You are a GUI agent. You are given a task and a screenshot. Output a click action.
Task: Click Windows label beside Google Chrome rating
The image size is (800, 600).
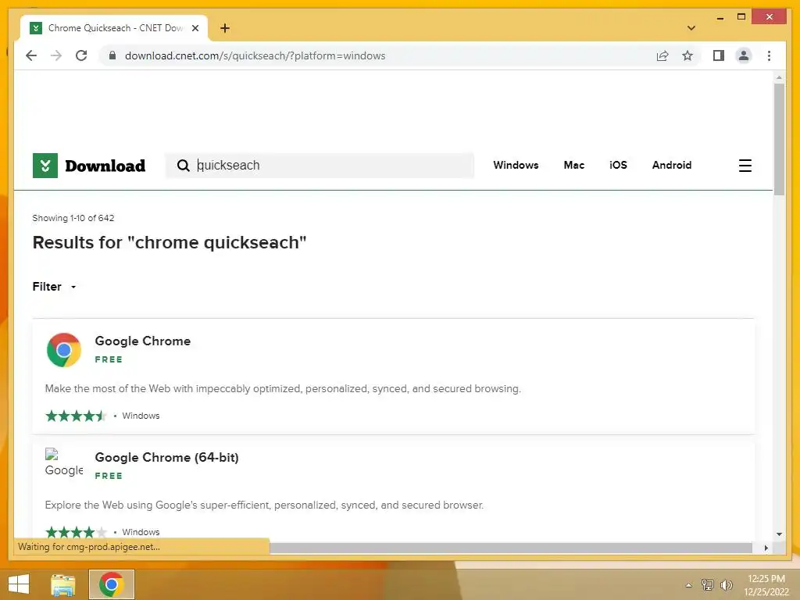point(141,416)
